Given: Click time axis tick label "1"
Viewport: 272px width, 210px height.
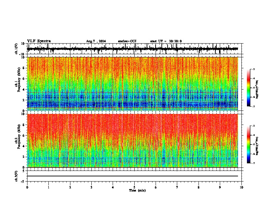Looking at the screenshot, I should [48, 187].
